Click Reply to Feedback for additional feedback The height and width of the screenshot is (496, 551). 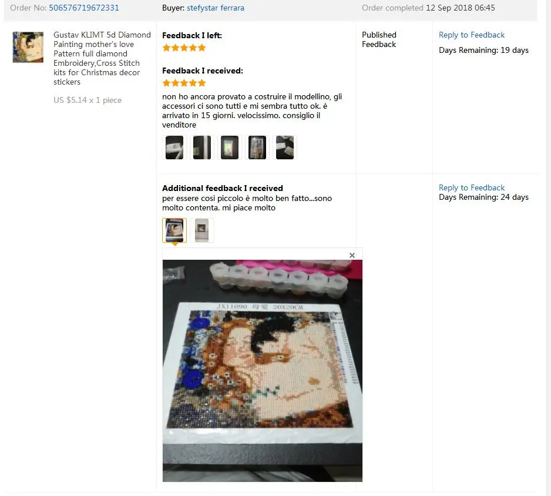(471, 187)
